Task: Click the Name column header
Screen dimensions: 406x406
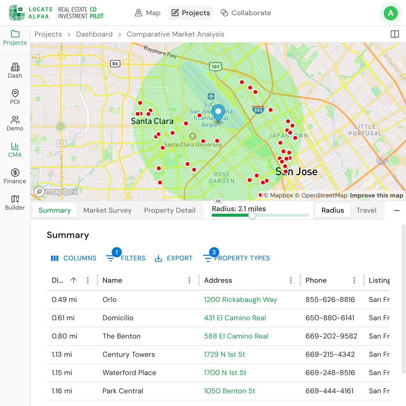Action: coord(112,280)
